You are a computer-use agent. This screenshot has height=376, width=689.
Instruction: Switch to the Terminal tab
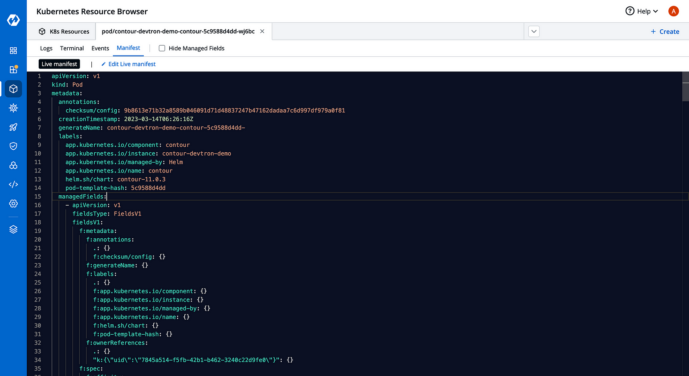tap(72, 48)
